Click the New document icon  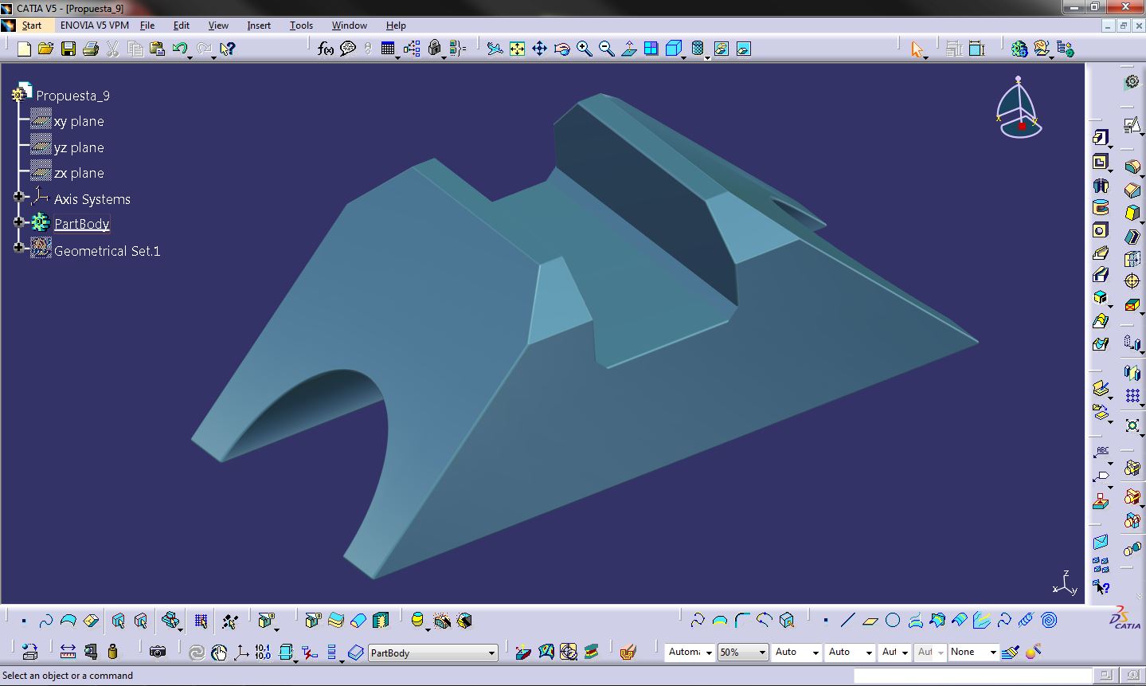(x=24, y=49)
